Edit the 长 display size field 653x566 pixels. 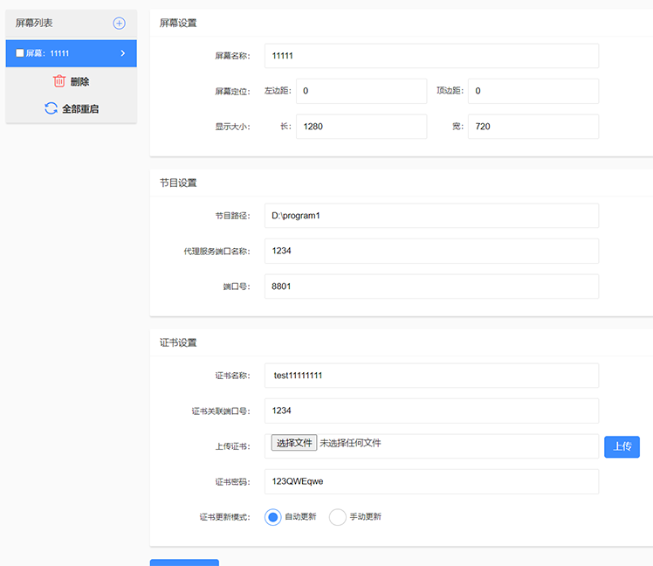[x=361, y=127]
